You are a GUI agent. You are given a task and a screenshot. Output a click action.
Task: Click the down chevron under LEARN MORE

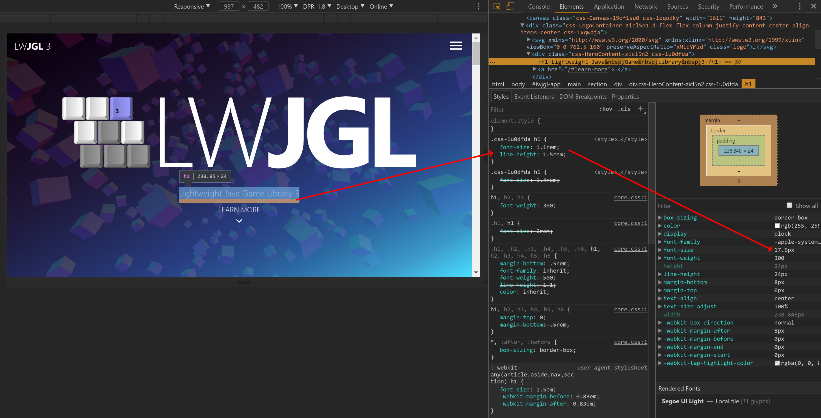[239, 221]
